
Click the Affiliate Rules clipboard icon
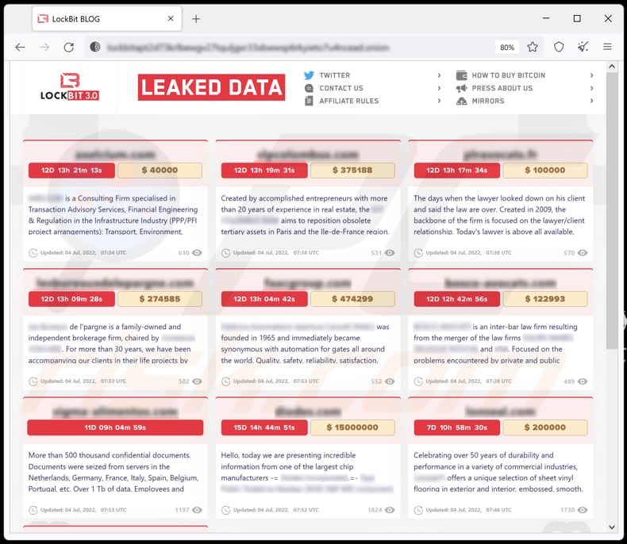tap(309, 101)
